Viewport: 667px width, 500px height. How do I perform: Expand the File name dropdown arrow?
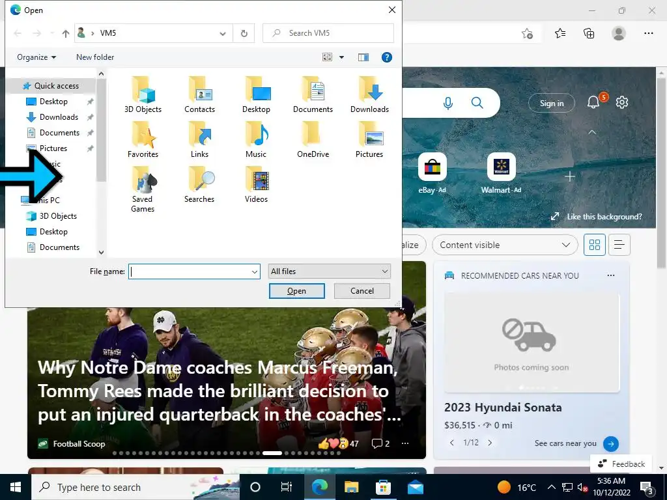(255, 271)
